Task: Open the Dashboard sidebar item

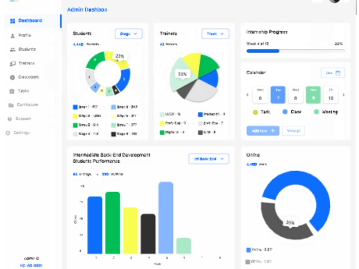Action: [32, 21]
